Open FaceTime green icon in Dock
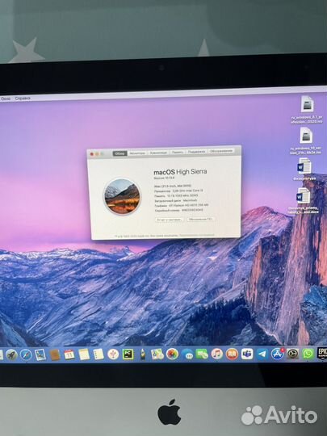Image resolution: width=327 pixels, height=436 pixels. 202,354
